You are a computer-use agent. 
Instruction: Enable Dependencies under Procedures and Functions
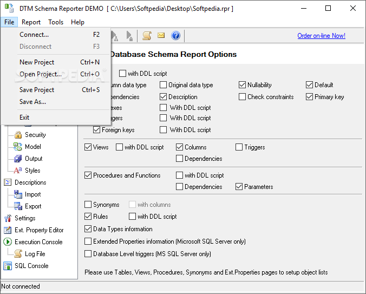[180, 187]
